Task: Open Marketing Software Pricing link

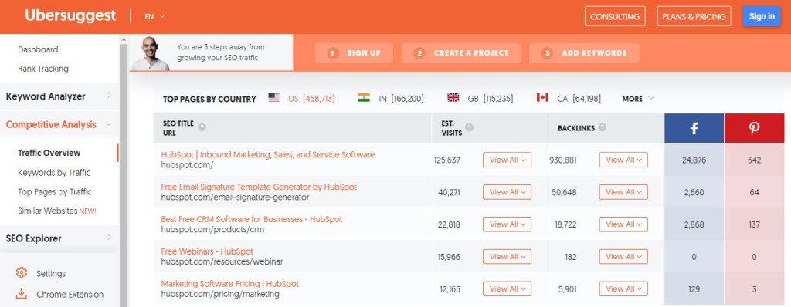Action: [x=230, y=284]
